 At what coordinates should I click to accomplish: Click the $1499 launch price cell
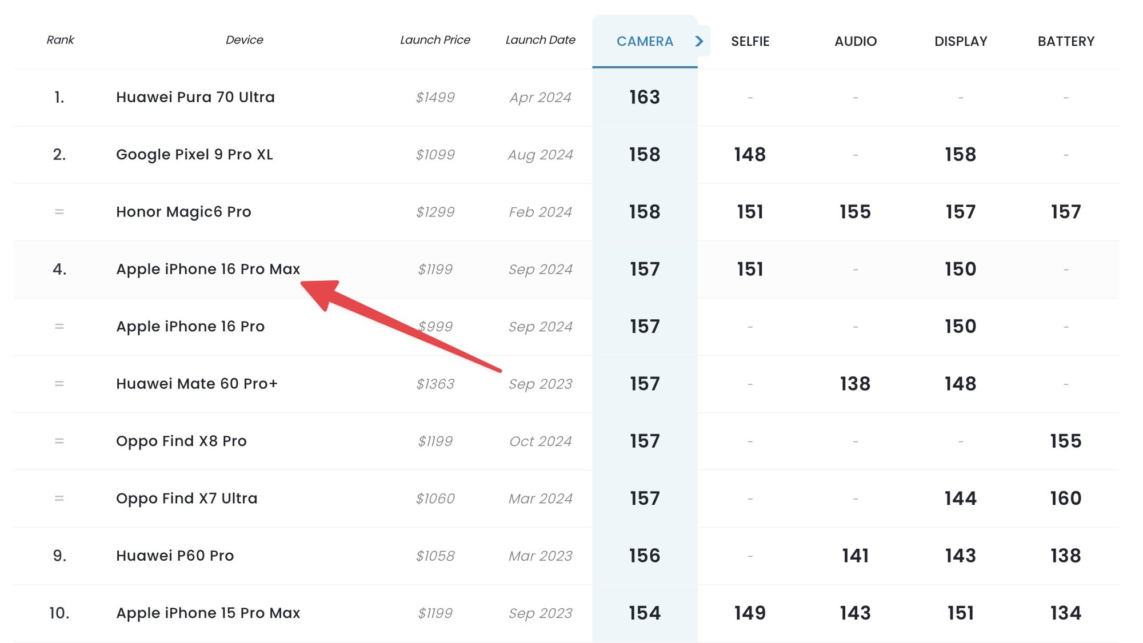[x=435, y=97]
